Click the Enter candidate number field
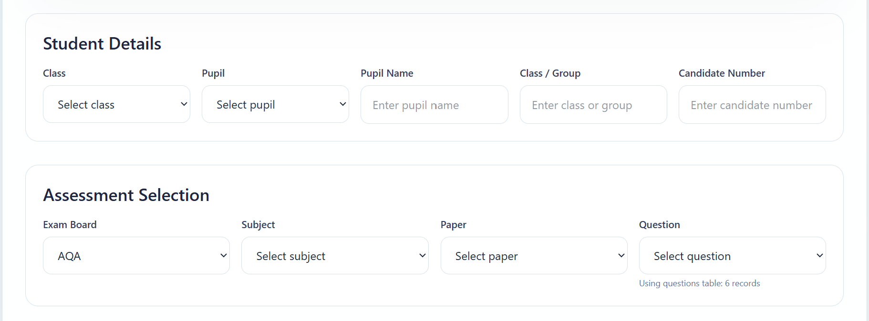Screen dimensions: 869x321 coord(752,105)
